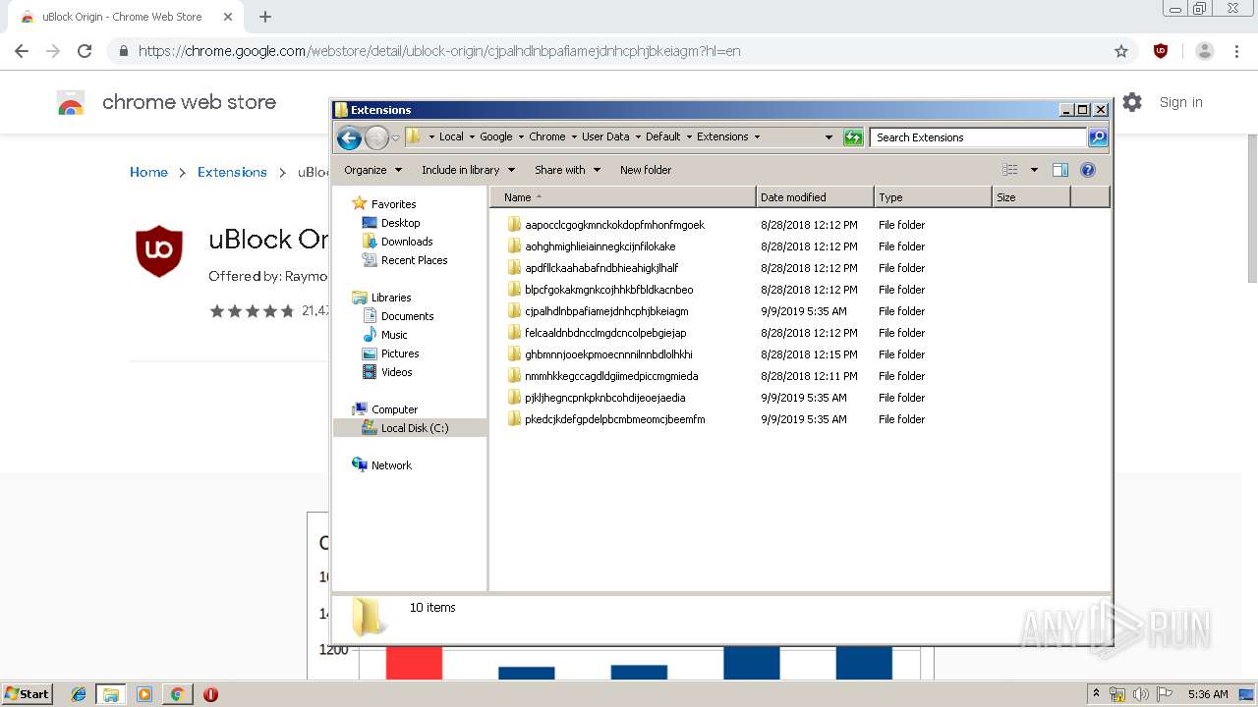Click the uBlock Origin toolbar extension icon
The width and height of the screenshot is (1258, 707).
coord(1161,51)
